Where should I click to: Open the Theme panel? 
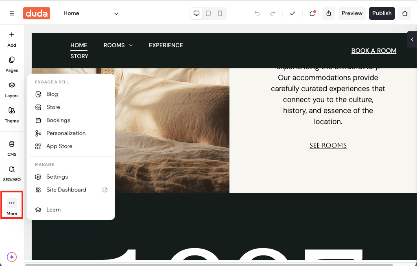pos(12,115)
